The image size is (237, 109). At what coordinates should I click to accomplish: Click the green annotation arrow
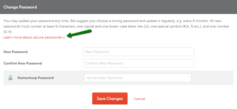(79, 34)
